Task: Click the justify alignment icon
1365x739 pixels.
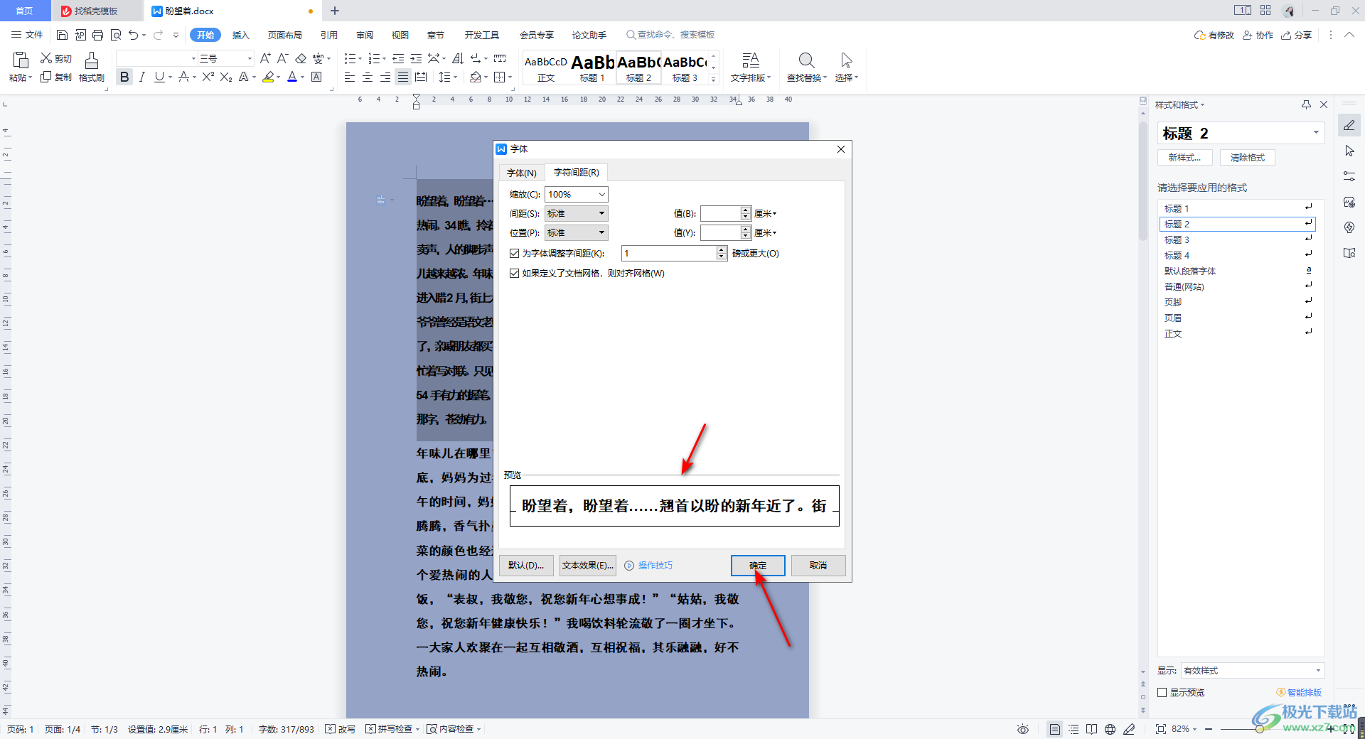Action: pyautogui.click(x=403, y=77)
